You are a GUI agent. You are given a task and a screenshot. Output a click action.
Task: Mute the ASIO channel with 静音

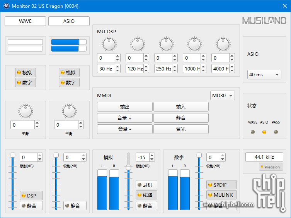click(x=75, y=206)
